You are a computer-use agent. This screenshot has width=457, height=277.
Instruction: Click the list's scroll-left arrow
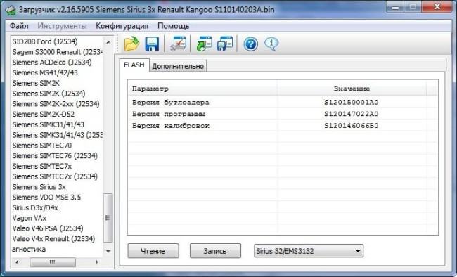(17, 262)
